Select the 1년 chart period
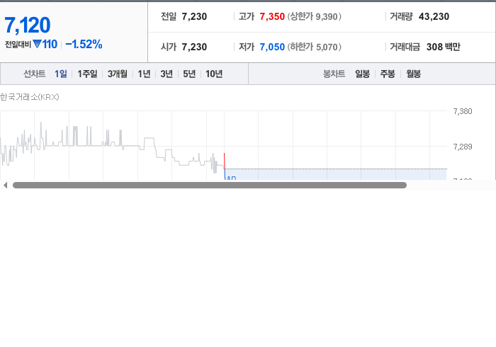The width and height of the screenshot is (496, 347). point(144,74)
